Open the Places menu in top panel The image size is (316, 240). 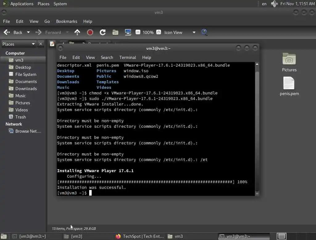tap(43, 4)
